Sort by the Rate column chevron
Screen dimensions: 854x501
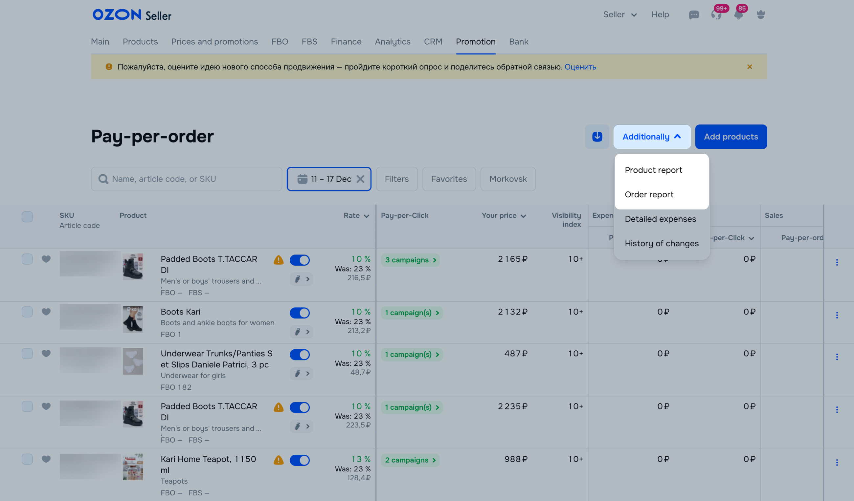366,216
